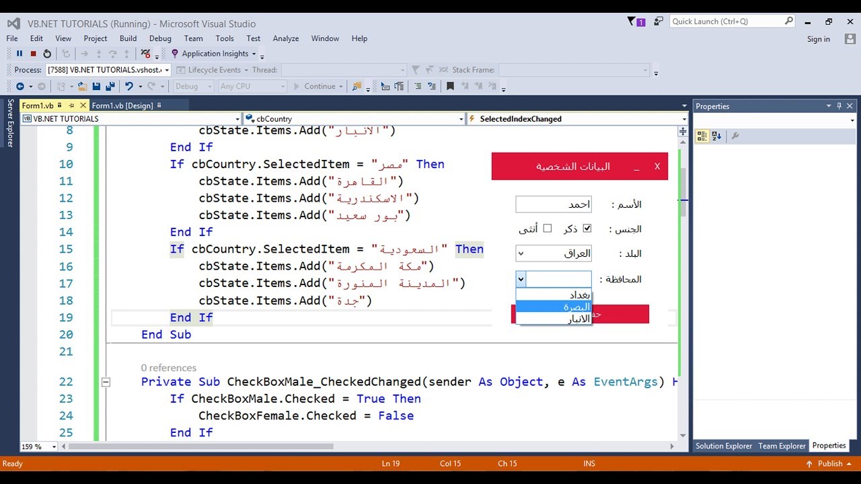This screenshot has height=484, width=861.
Task: Expand the Continue button dropdown arrow
Action: click(341, 86)
